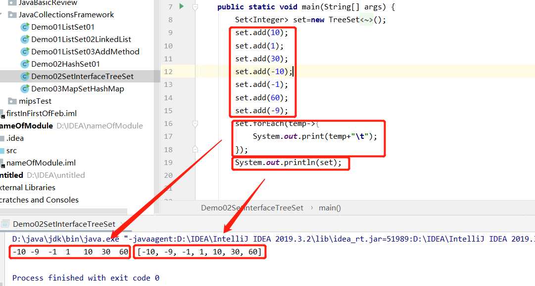Screen dimensions: 535x286
Task: Click the code line set.add(-10);
Action: coord(264,72)
